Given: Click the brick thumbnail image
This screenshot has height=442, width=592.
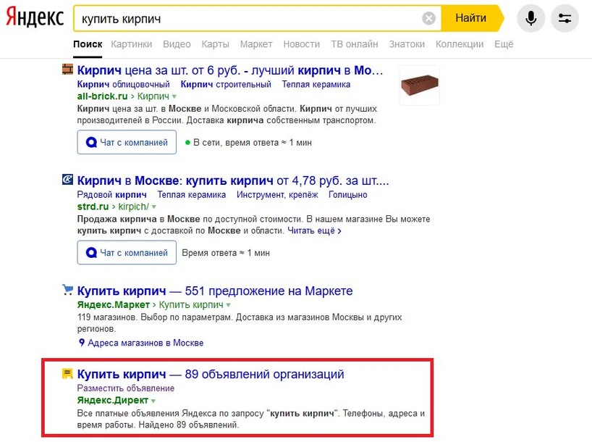Looking at the screenshot, I should [x=420, y=85].
